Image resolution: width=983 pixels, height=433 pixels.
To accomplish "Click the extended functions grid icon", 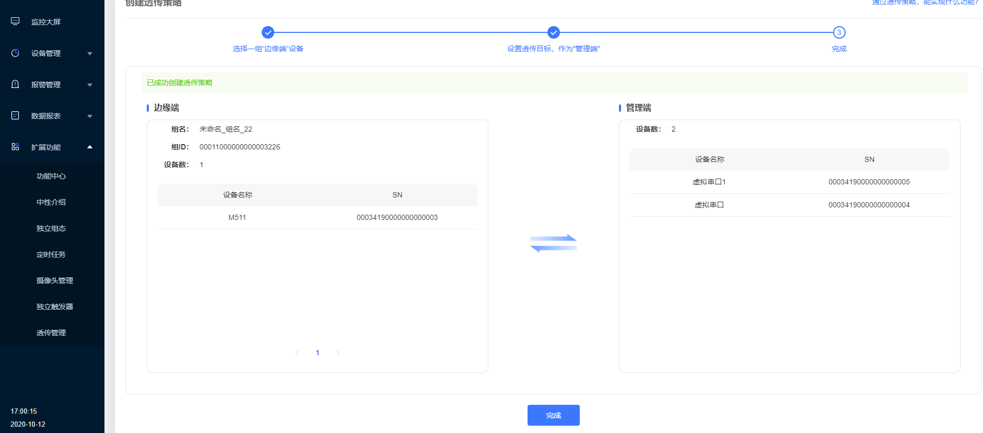I will coord(15,147).
